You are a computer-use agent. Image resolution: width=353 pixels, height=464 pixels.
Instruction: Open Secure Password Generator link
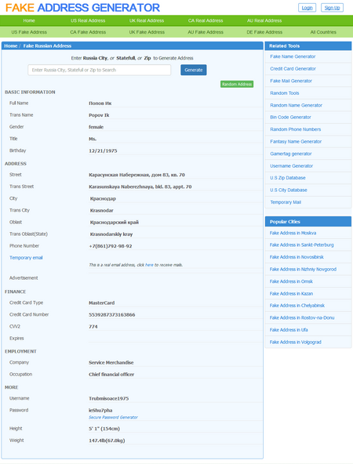click(x=113, y=417)
